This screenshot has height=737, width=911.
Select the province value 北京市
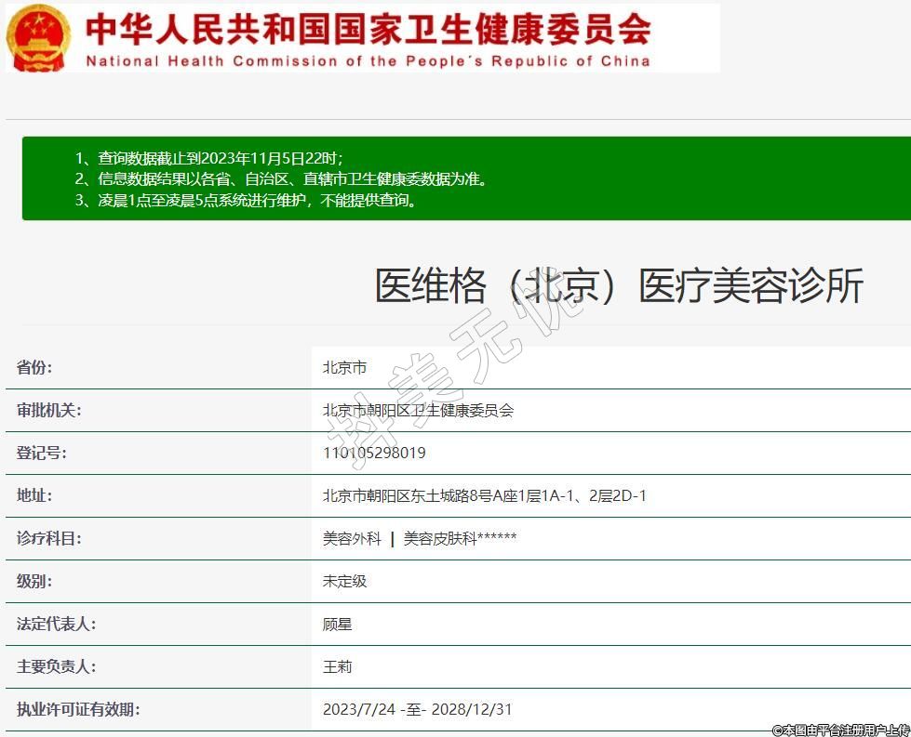(x=344, y=367)
